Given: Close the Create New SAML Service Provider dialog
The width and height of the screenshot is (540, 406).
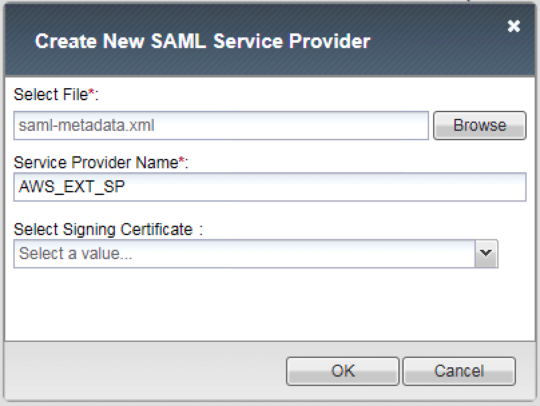Looking at the screenshot, I should 513,26.
